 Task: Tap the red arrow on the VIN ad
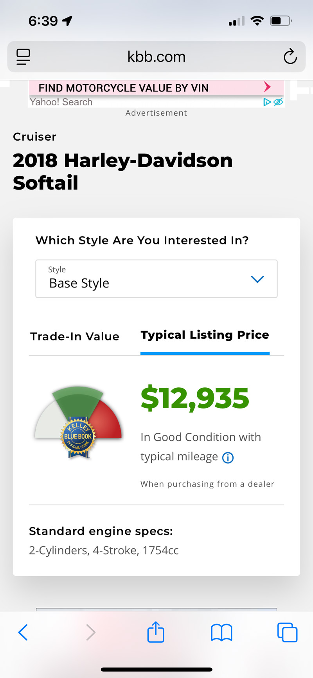[267, 87]
